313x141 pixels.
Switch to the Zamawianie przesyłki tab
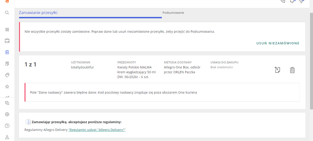coord(38,13)
